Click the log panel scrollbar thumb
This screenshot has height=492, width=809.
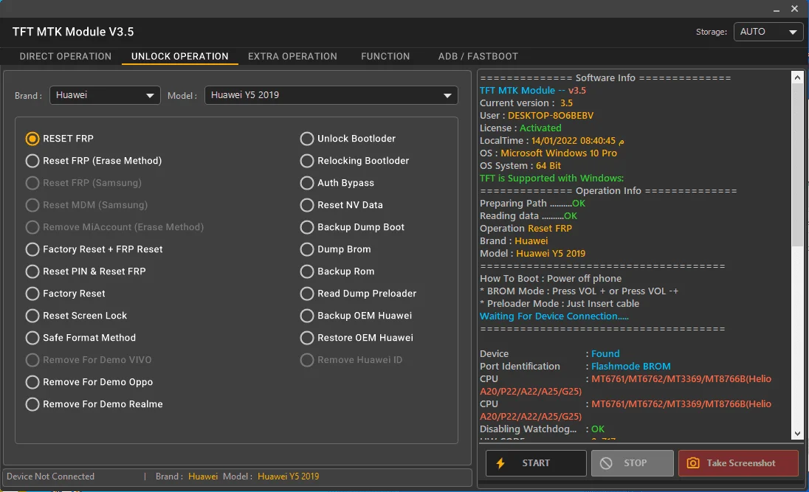797,164
